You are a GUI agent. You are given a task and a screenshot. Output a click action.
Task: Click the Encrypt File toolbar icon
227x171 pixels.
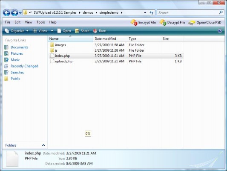(x=134, y=23)
